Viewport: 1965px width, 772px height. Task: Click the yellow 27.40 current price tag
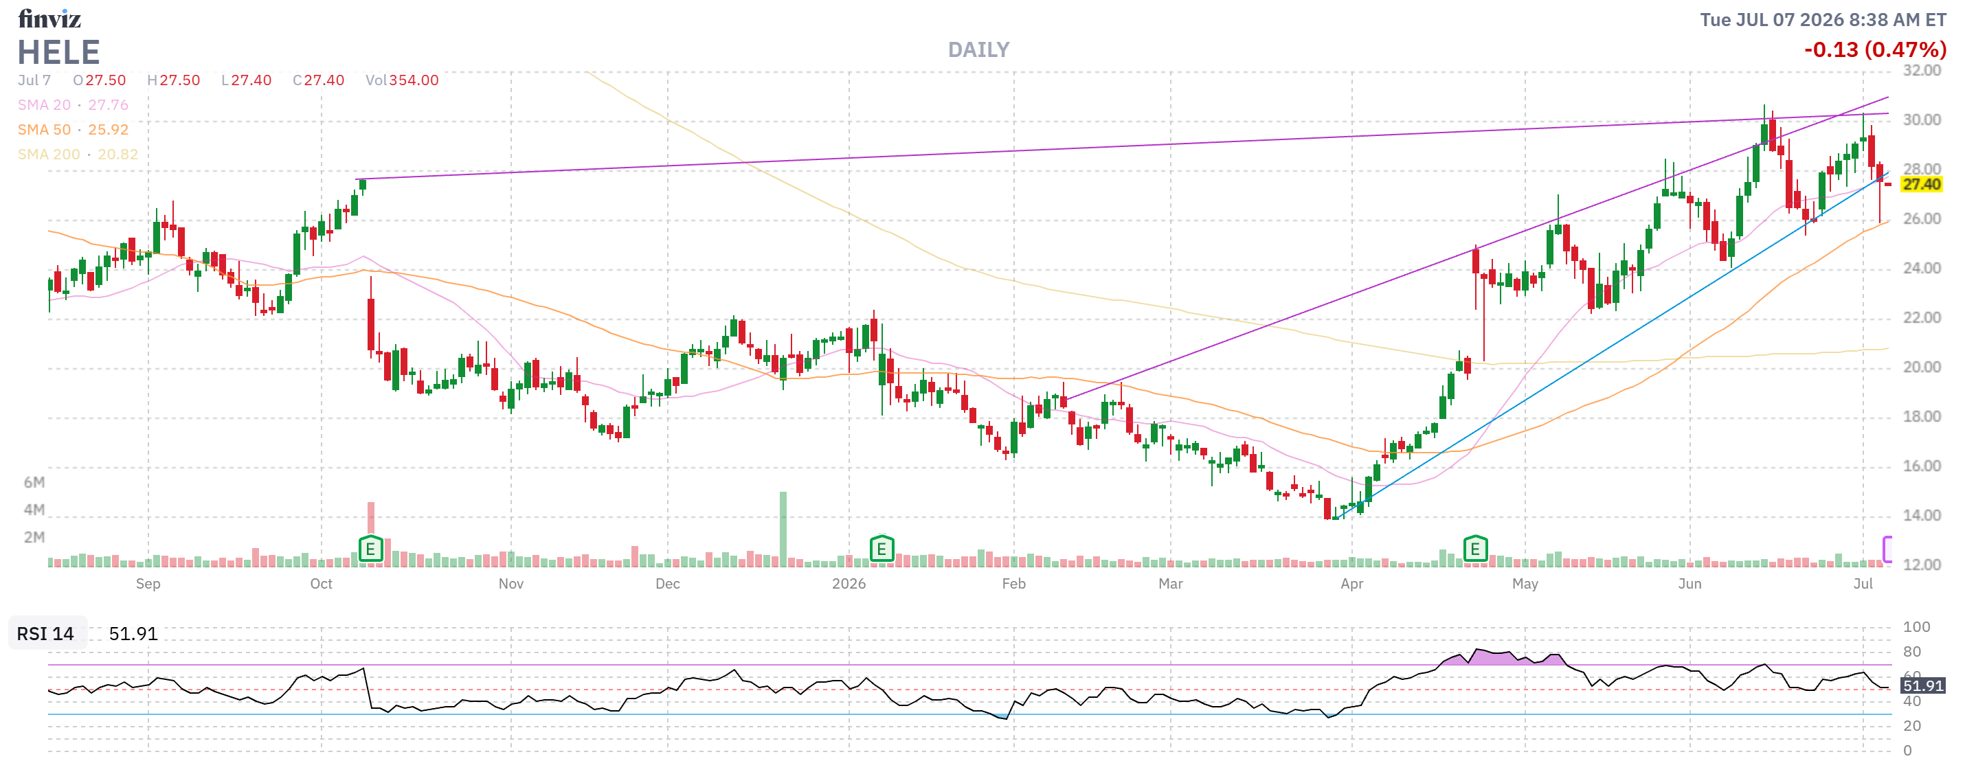click(x=1921, y=184)
